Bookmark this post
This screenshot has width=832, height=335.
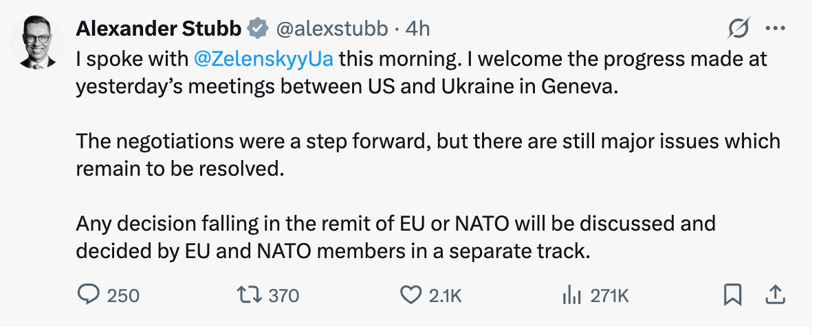tap(732, 294)
